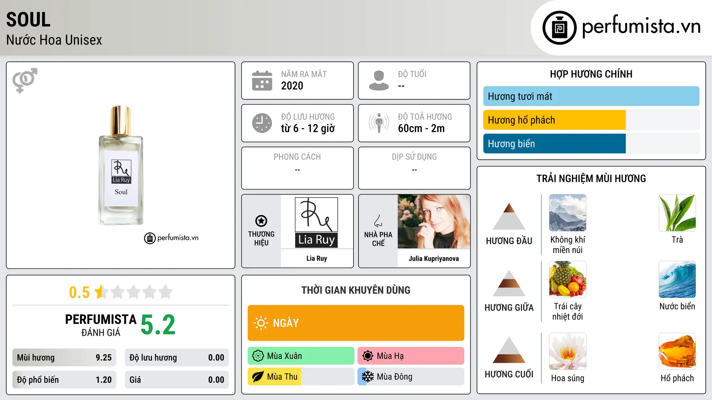Click the sun icon in the Ngày bar

[261, 323]
